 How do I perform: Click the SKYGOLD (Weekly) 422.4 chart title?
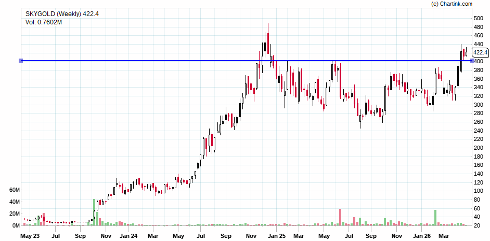(62, 13)
